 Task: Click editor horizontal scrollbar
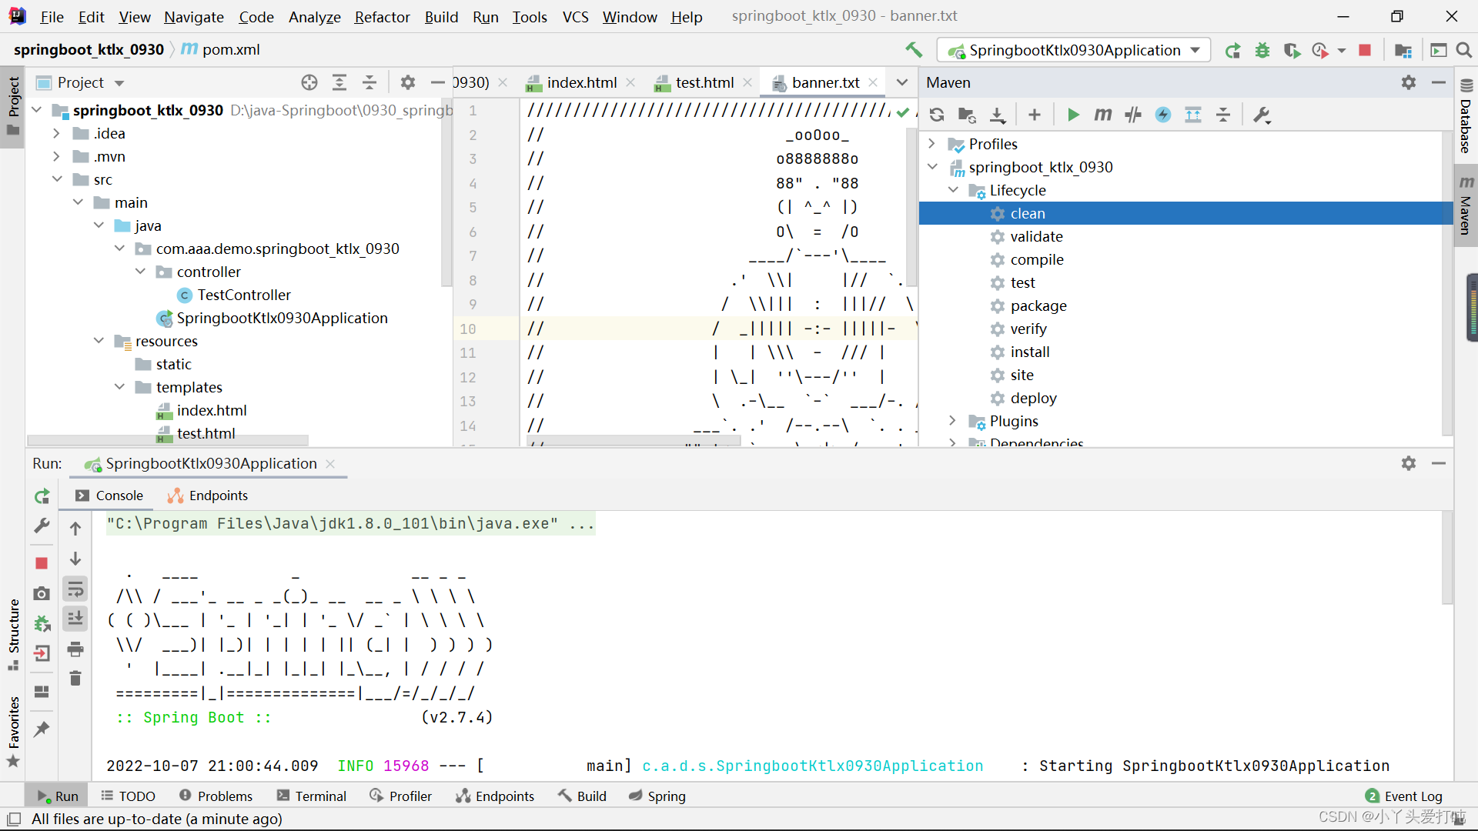634,442
